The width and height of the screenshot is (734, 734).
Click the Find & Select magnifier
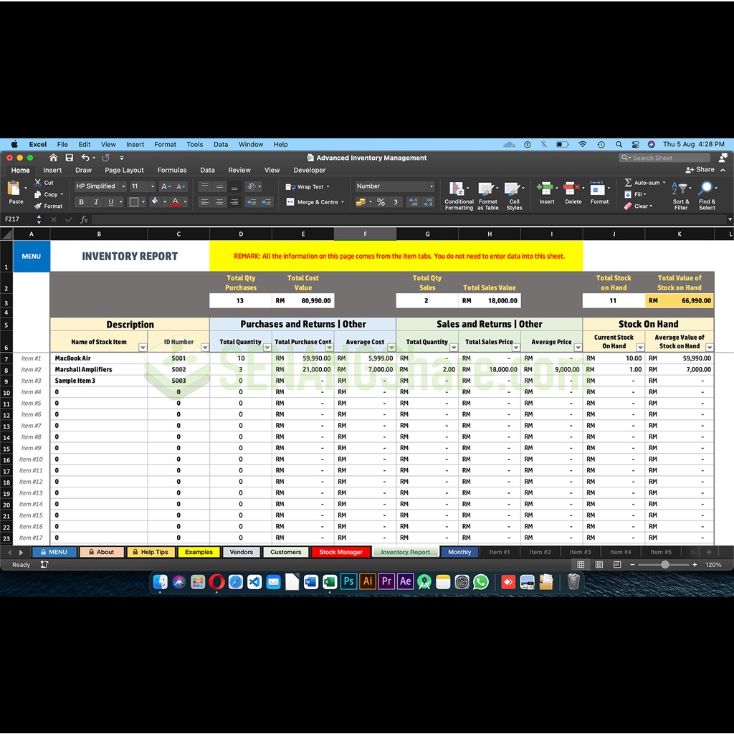click(x=707, y=189)
